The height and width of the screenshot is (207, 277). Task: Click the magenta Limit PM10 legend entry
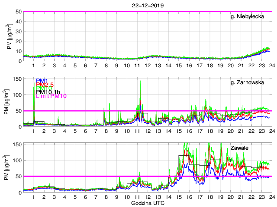pos(51,96)
